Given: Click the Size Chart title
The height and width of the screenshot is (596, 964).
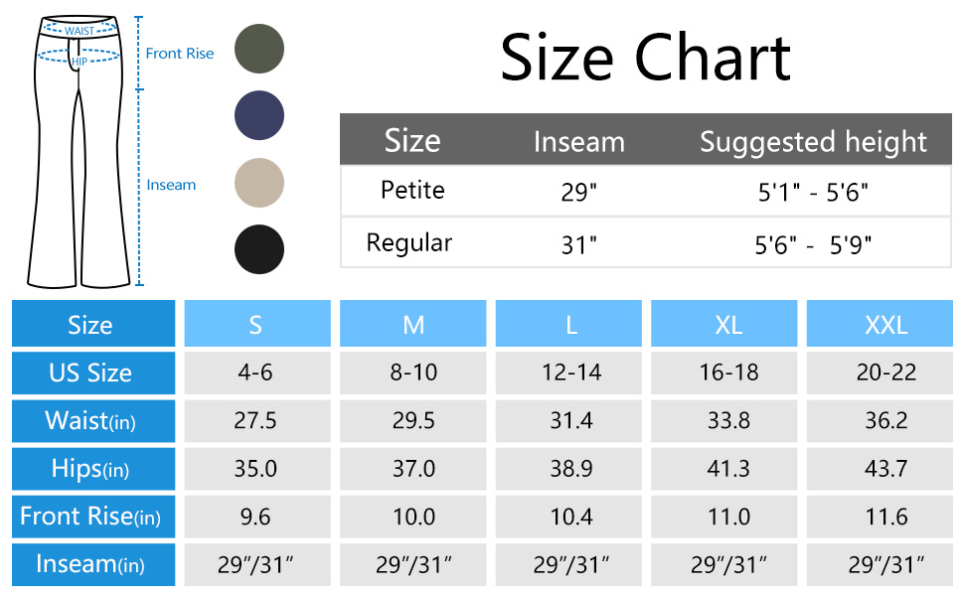Looking at the screenshot, I should point(645,58).
